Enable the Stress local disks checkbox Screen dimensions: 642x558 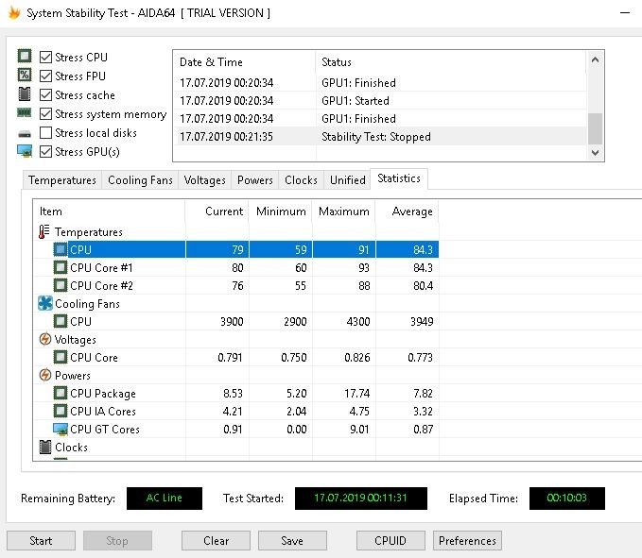[45, 132]
